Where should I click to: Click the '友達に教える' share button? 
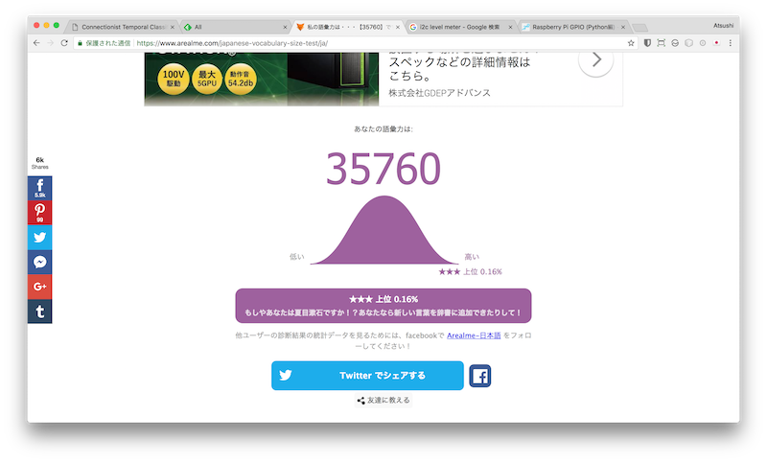click(383, 400)
